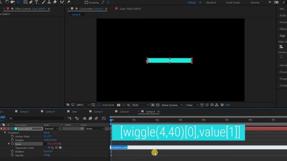Switch to Small Screen workspace
This screenshot has height=161, width=287.
pos(233,3)
